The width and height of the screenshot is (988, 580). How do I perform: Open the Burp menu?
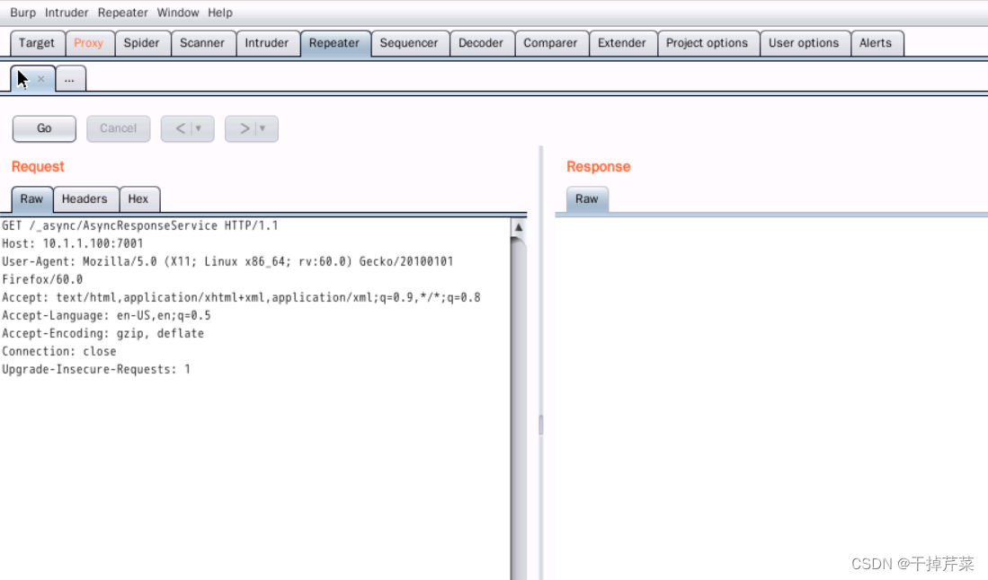22,13
